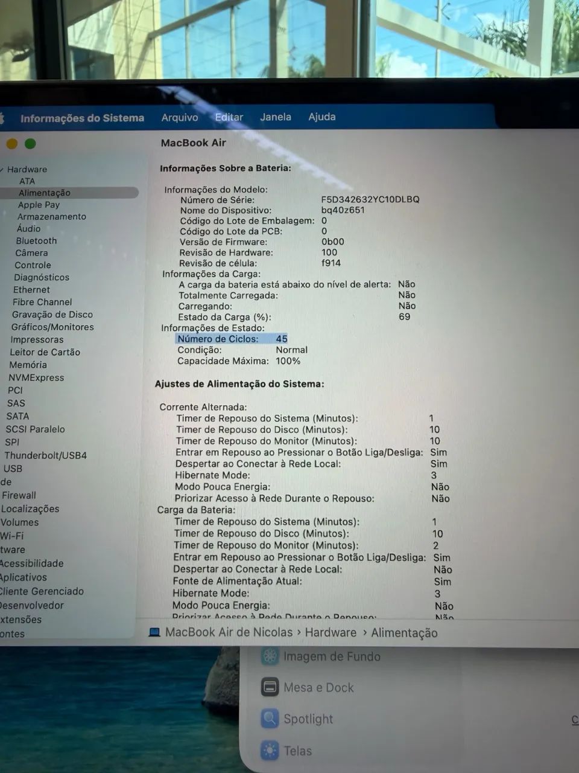Click the MacBook Air heading
579x773 pixels.
(x=193, y=143)
